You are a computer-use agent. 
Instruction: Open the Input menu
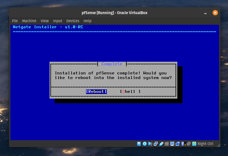click(x=57, y=21)
